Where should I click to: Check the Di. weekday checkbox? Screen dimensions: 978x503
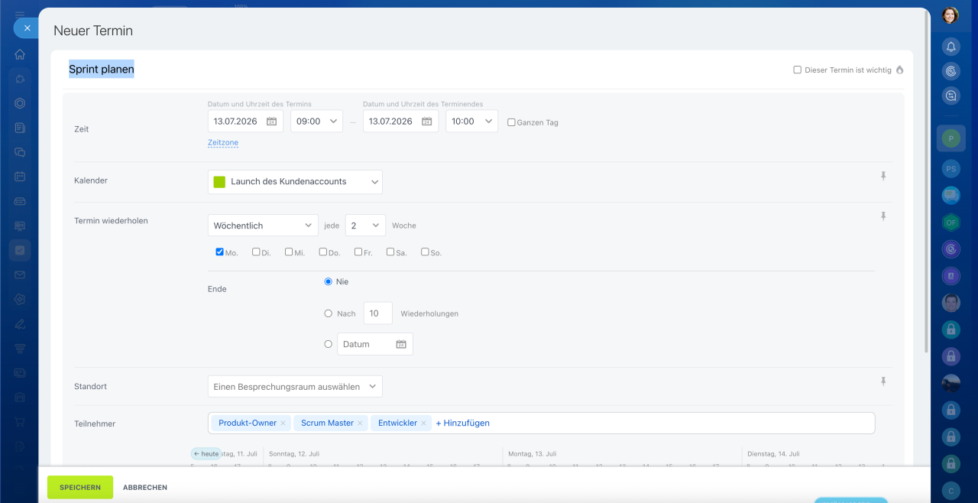[x=256, y=251]
